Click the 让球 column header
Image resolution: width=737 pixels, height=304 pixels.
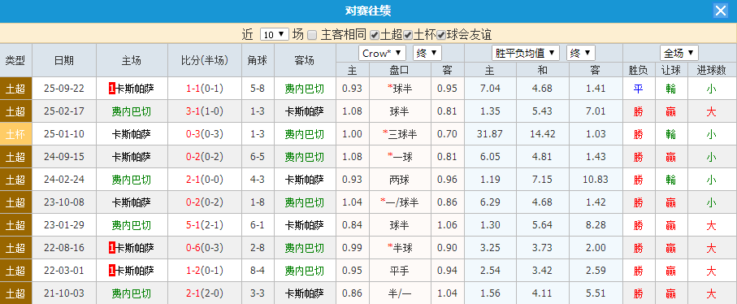point(671,70)
